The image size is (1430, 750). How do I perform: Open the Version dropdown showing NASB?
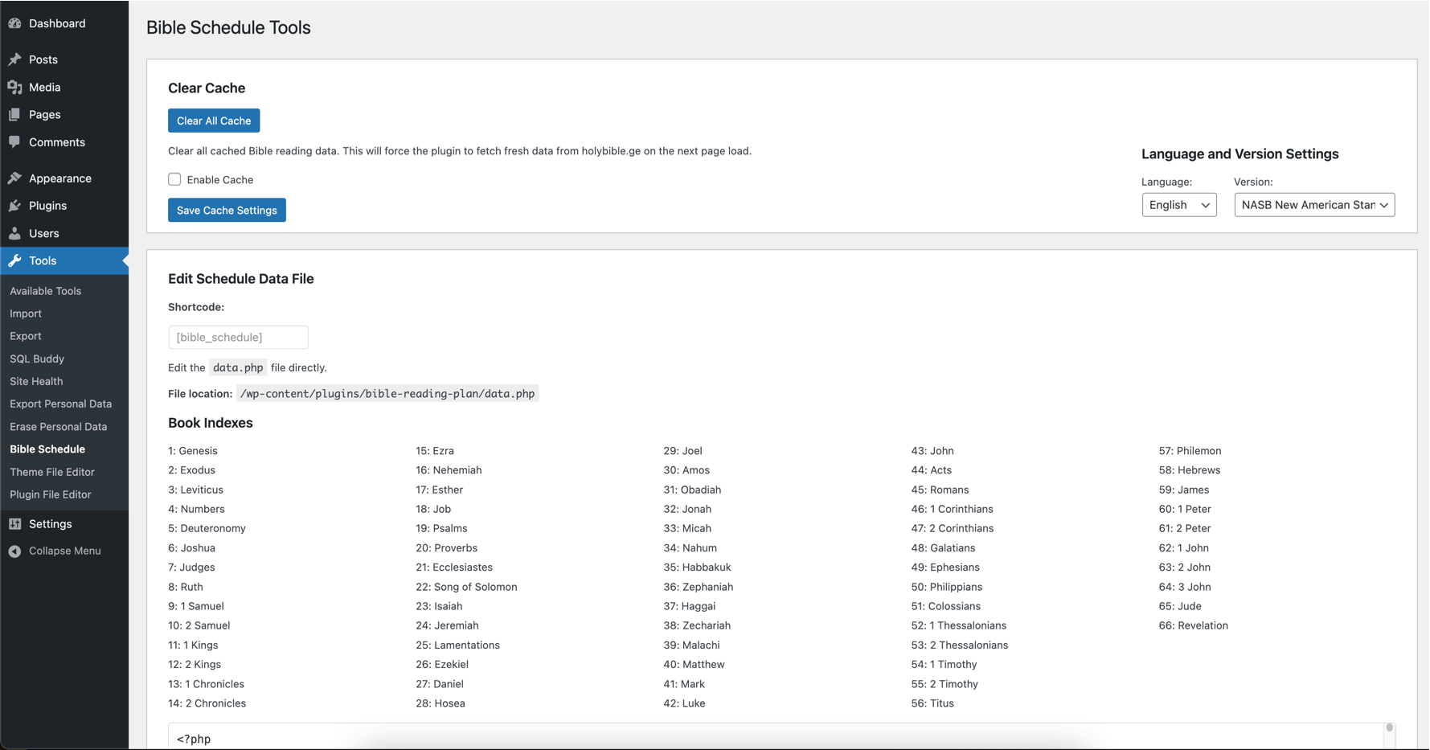1314,205
